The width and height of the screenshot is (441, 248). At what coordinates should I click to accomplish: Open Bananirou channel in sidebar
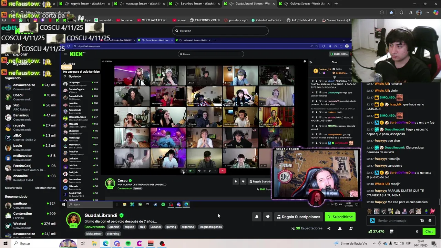click(30, 117)
